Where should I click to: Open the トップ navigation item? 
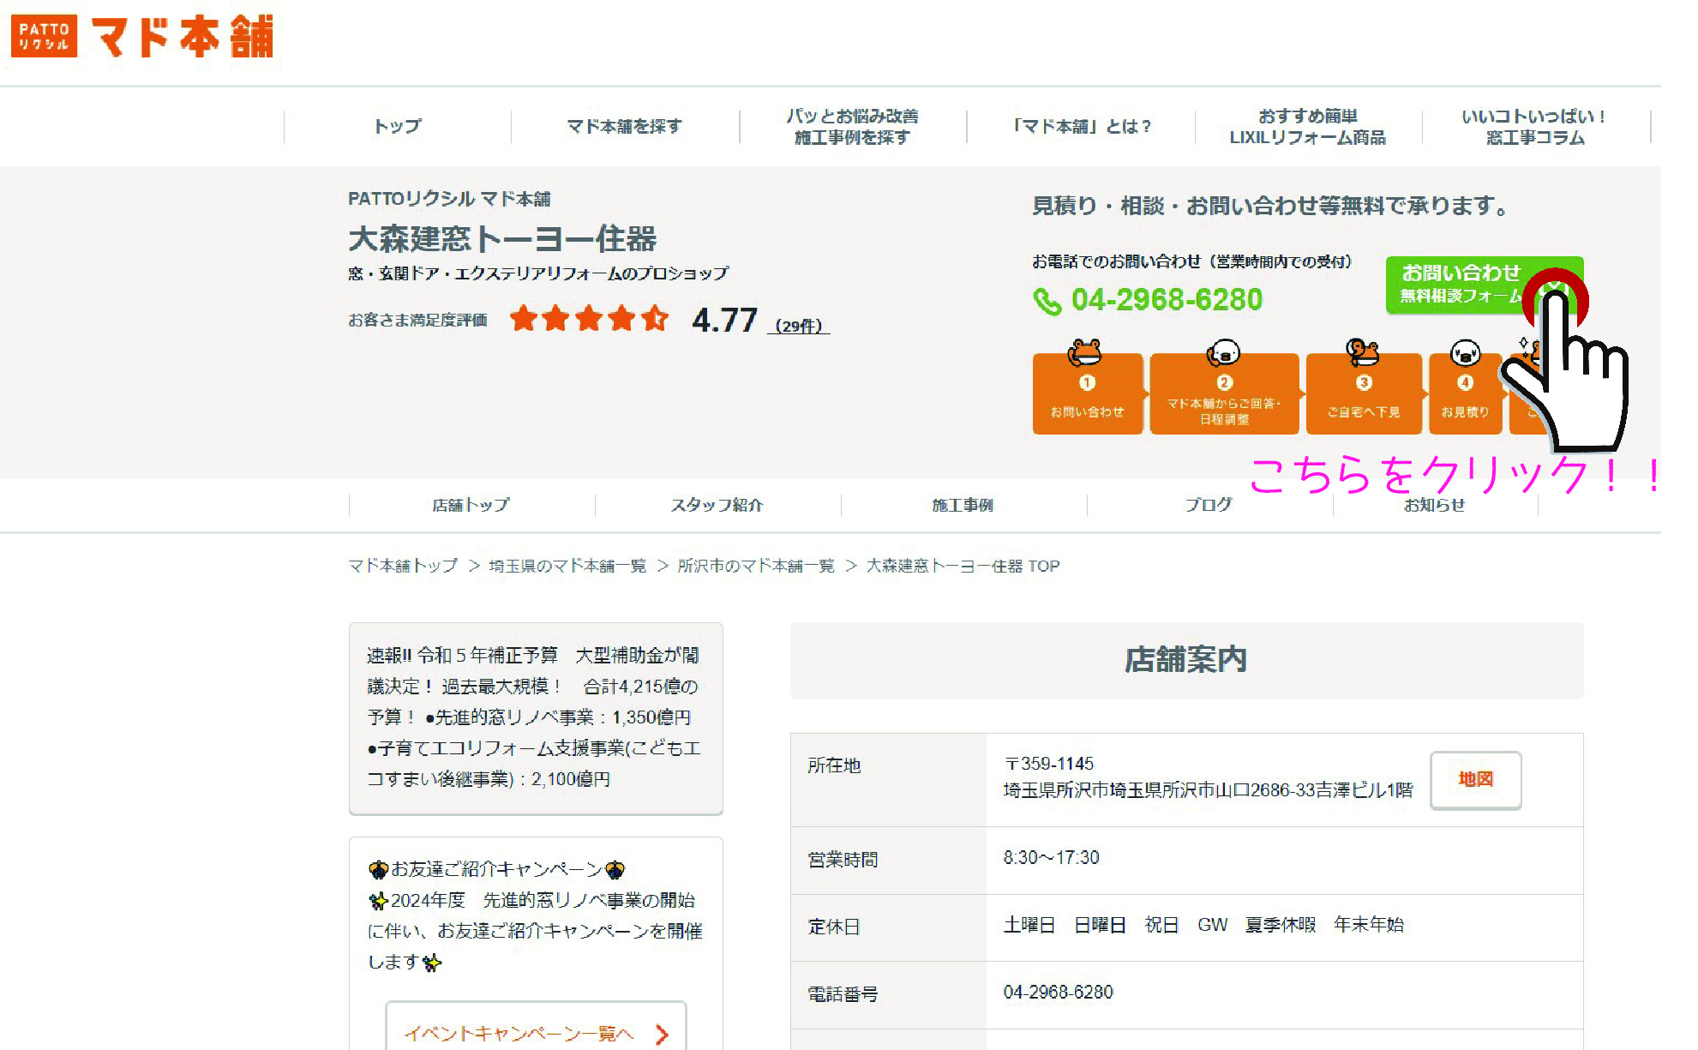pos(397,126)
